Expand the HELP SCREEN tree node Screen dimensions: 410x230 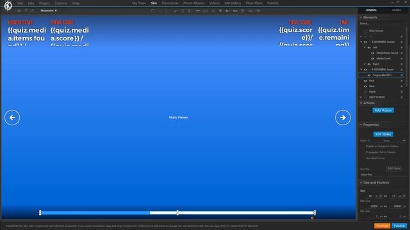tap(361, 97)
